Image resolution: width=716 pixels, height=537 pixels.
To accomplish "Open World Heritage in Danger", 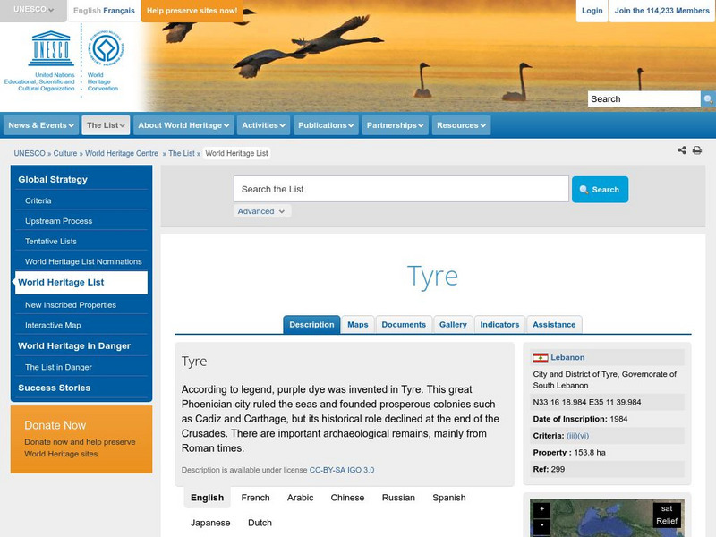I will [x=74, y=346].
